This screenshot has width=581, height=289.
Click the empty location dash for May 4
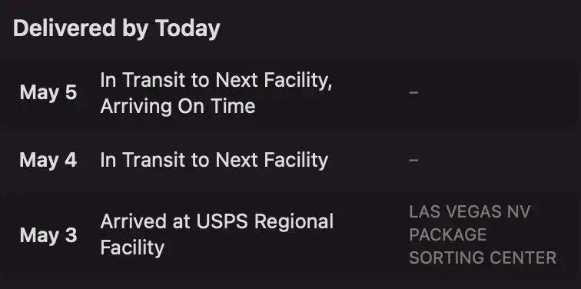(413, 160)
